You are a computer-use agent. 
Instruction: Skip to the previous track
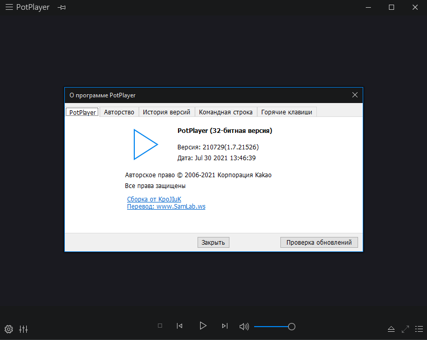click(x=180, y=326)
